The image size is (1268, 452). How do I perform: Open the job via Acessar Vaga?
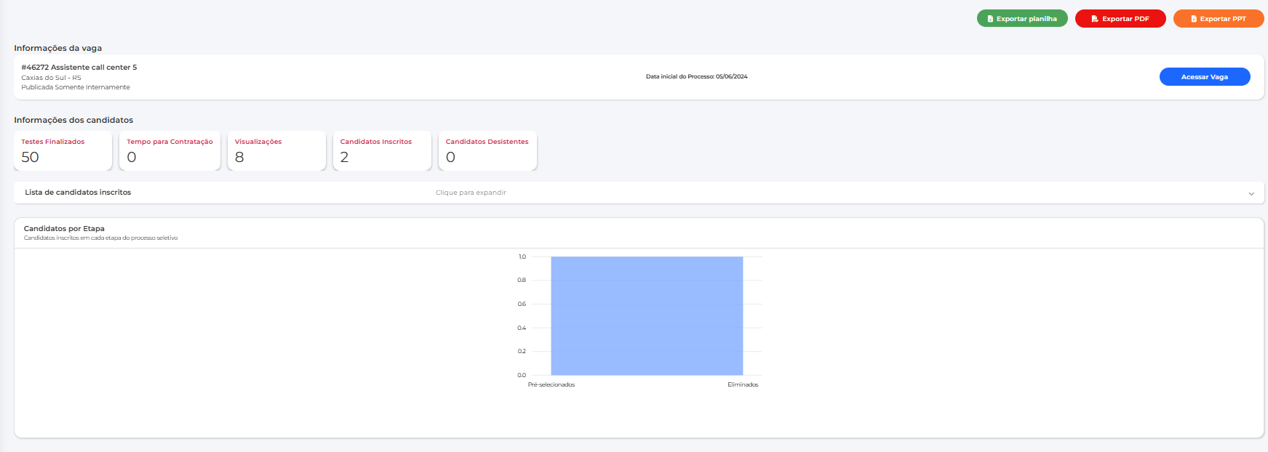tap(1204, 77)
